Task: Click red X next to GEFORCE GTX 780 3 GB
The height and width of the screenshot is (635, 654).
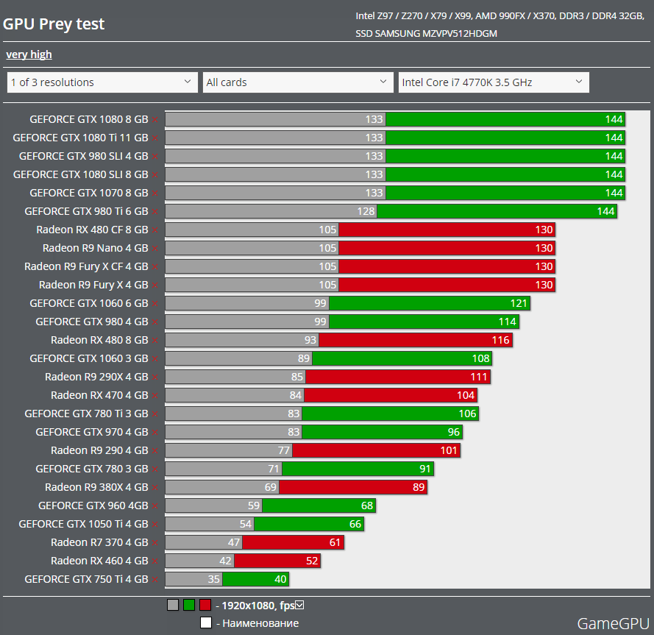Action: [x=154, y=469]
